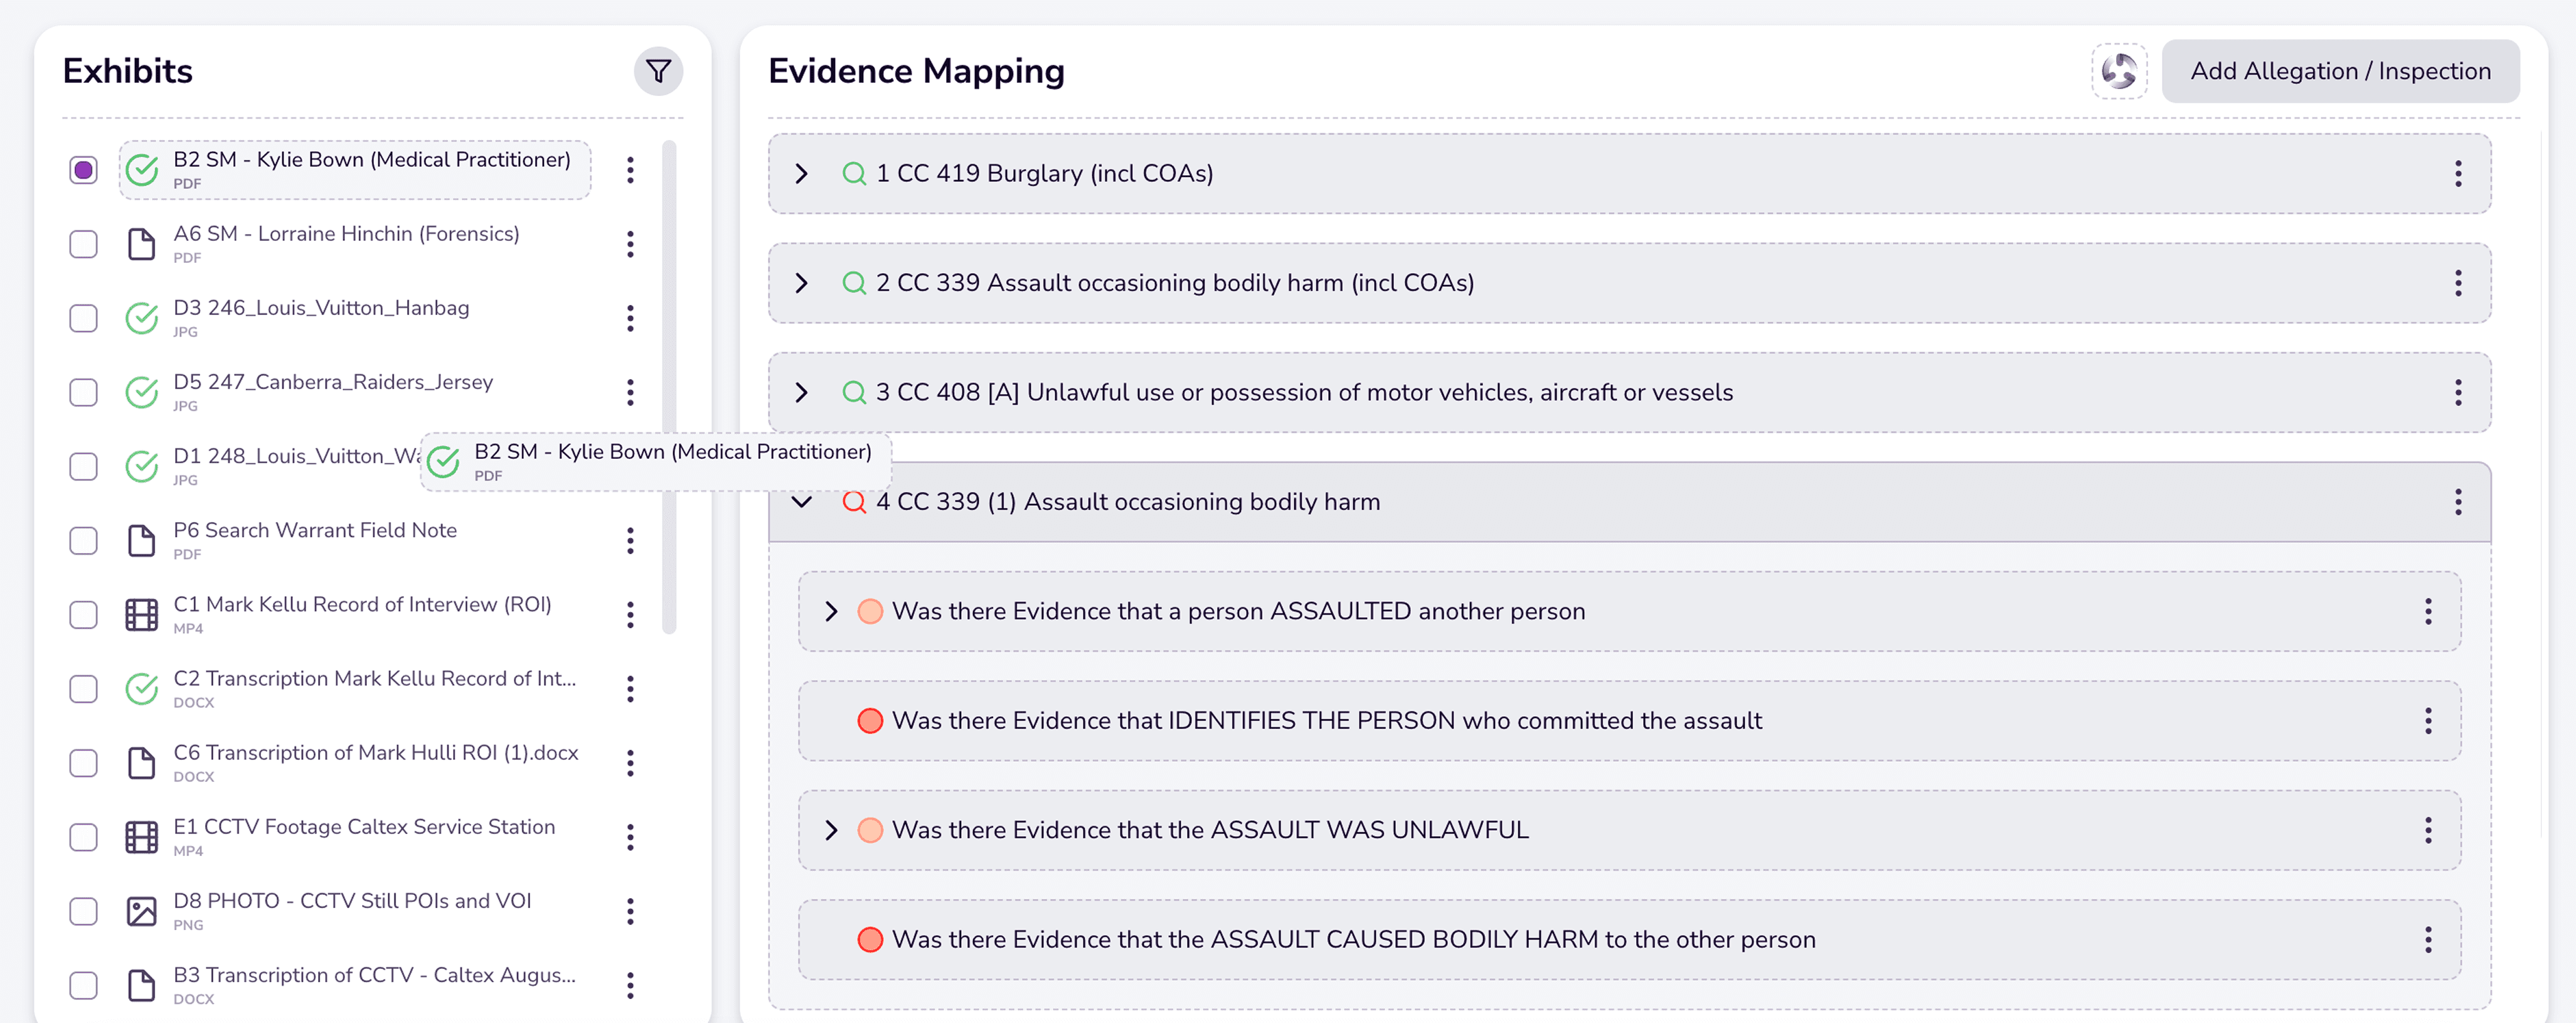Expand allegation 1 CC 419 Burglary
This screenshot has width=2576, height=1023.
tap(801, 174)
